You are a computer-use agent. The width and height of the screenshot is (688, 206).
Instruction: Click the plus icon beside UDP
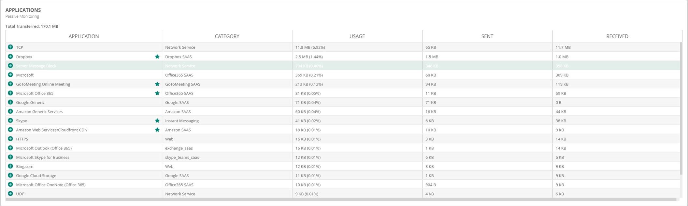click(x=10, y=193)
